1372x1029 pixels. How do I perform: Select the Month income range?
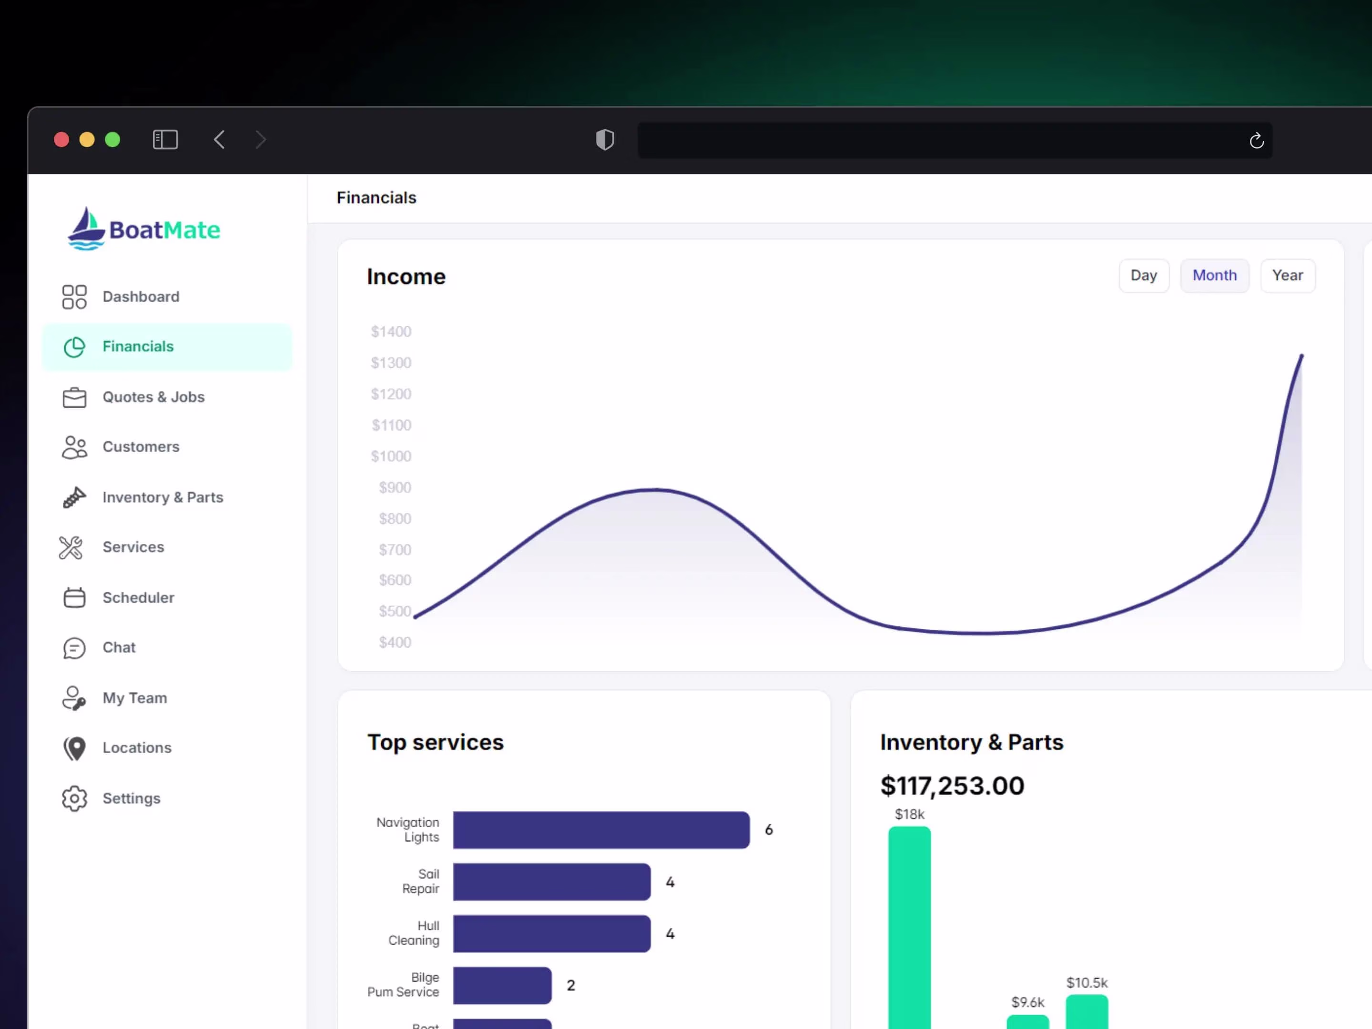1214,275
